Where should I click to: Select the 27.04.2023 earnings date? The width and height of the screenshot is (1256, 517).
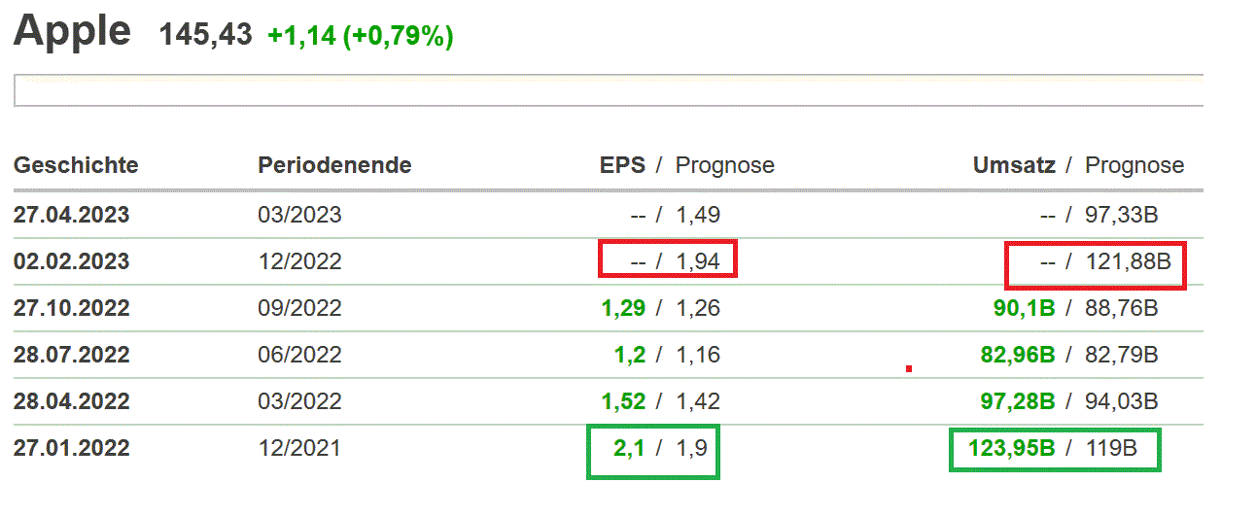point(71,215)
